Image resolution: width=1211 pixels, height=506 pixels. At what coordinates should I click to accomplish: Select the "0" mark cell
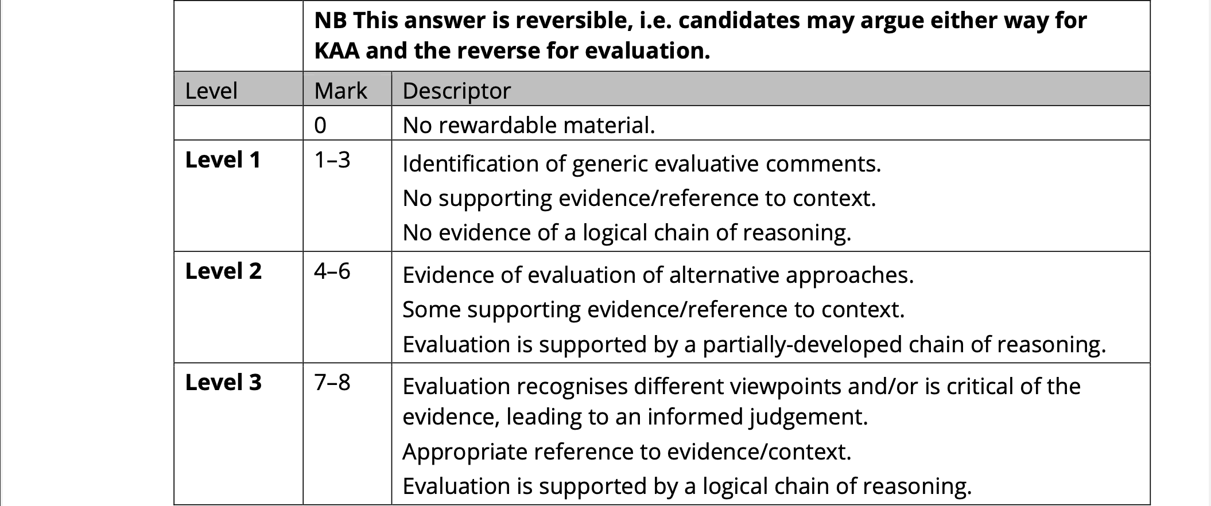pos(320,125)
